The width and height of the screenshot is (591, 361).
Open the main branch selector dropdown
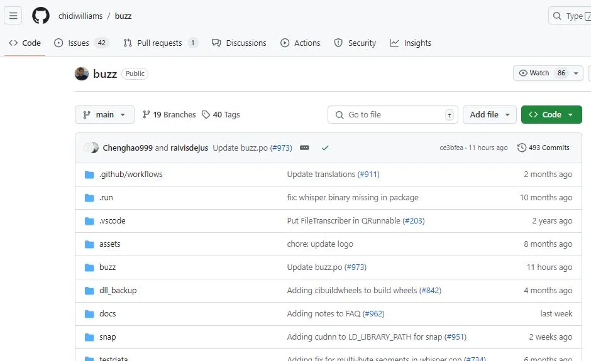104,114
